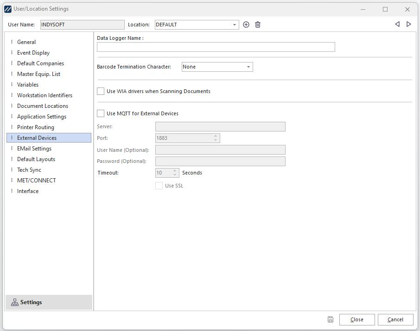
Task: Open the Variables settings page
Action: pyautogui.click(x=49, y=85)
